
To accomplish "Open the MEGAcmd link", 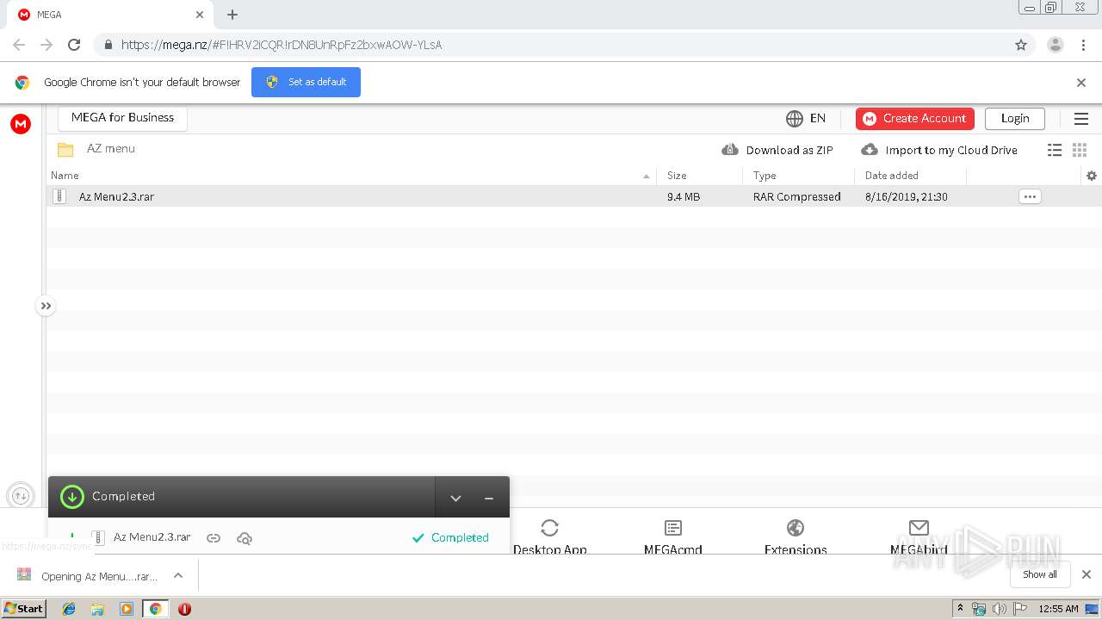I will pyautogui.click(x=673, y=537).
